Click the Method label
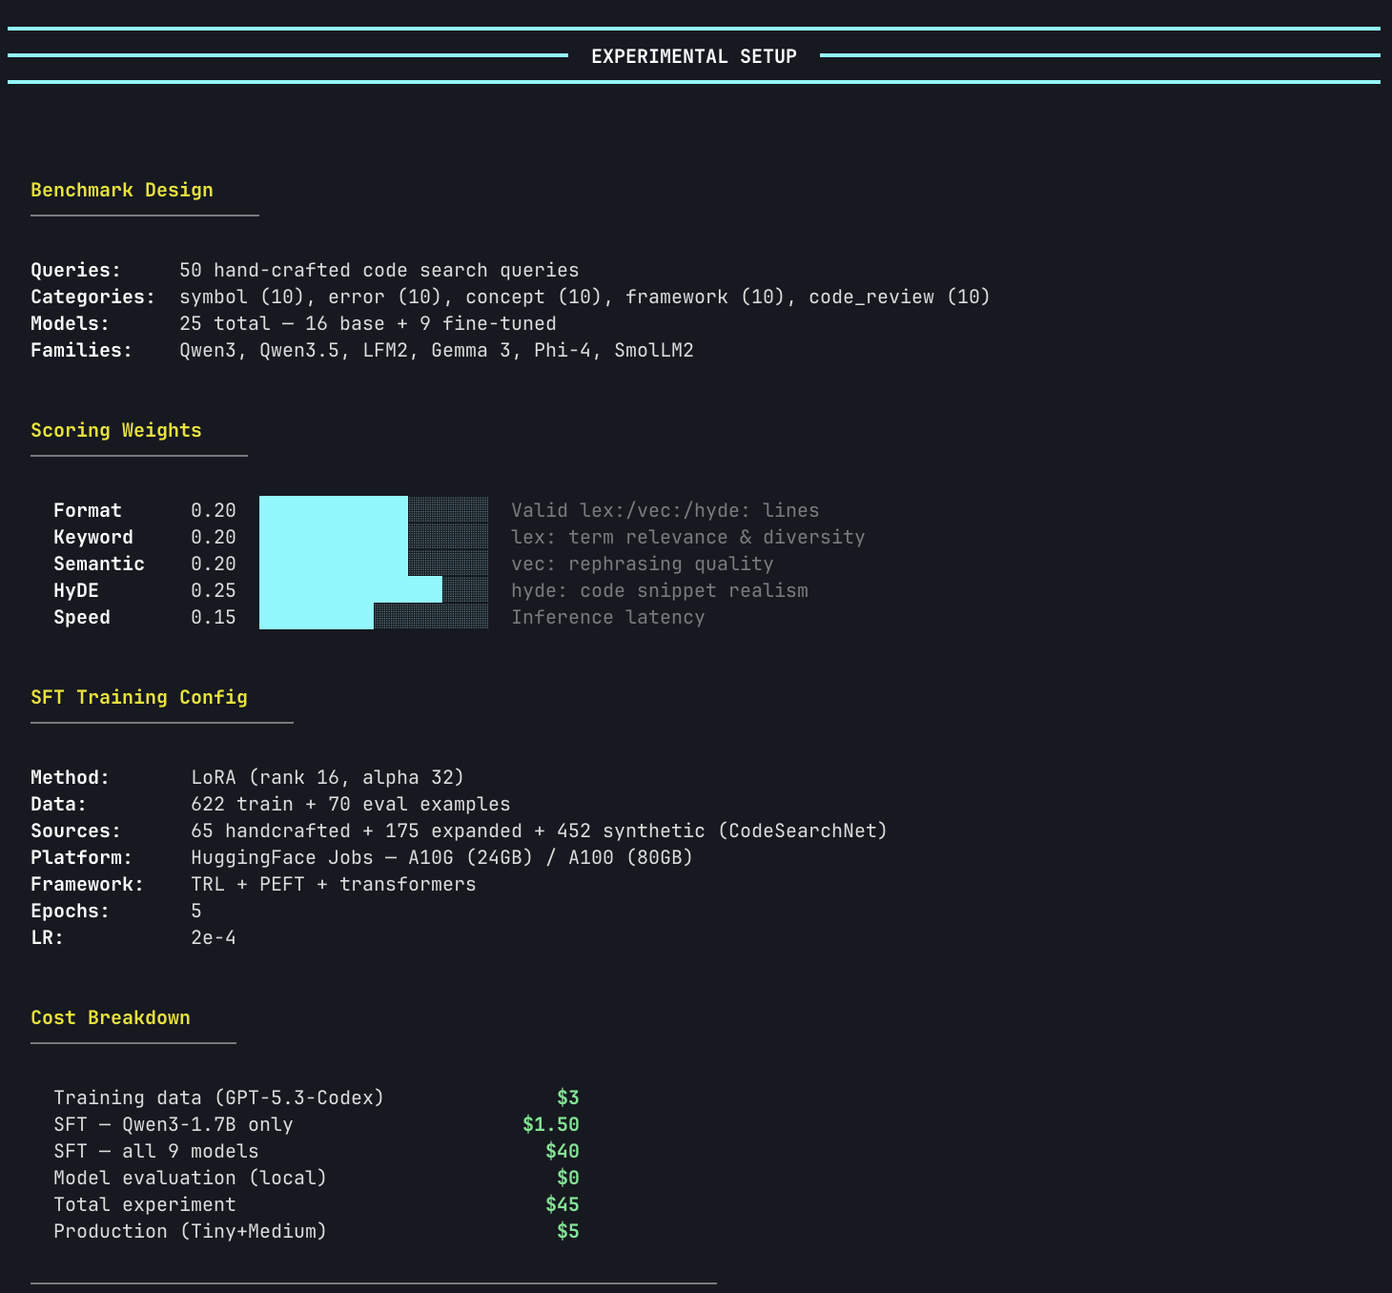This screenshot has width=1392, height=1293. [71, 777]
